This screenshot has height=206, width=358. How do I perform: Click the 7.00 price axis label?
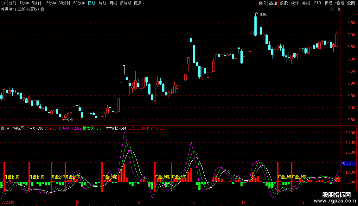[x=351, y=83]
